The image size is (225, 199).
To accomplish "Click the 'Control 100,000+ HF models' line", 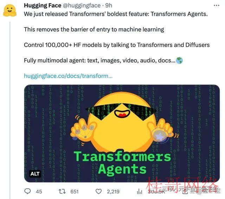I will tap(117, 45).
